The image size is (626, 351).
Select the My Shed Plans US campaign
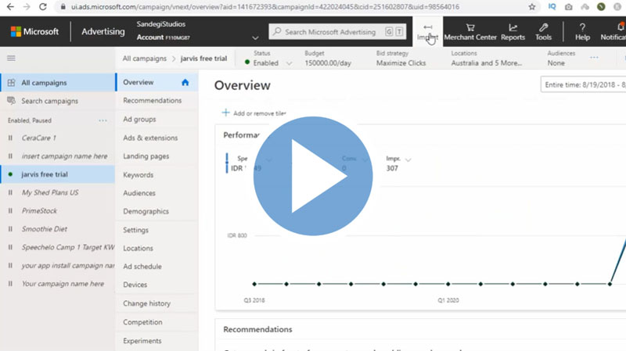(50, 192)
